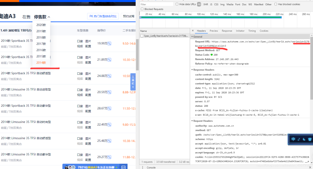Image resolution: width=313 pixels, height=169 pixels.
Task: Open loan calculator icon beside 20.59万
Action: click(109, 92)
